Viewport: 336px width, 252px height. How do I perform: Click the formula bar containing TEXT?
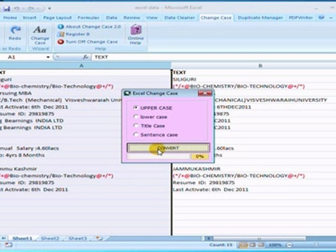pos(214,57)
